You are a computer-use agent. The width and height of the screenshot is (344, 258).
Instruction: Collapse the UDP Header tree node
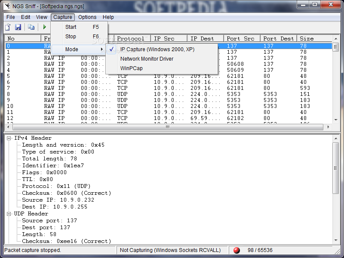click(x=9, y=214)
